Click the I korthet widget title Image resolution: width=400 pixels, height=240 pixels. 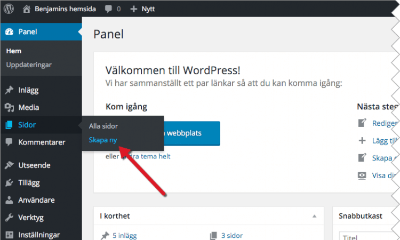(x=115, y=216)
